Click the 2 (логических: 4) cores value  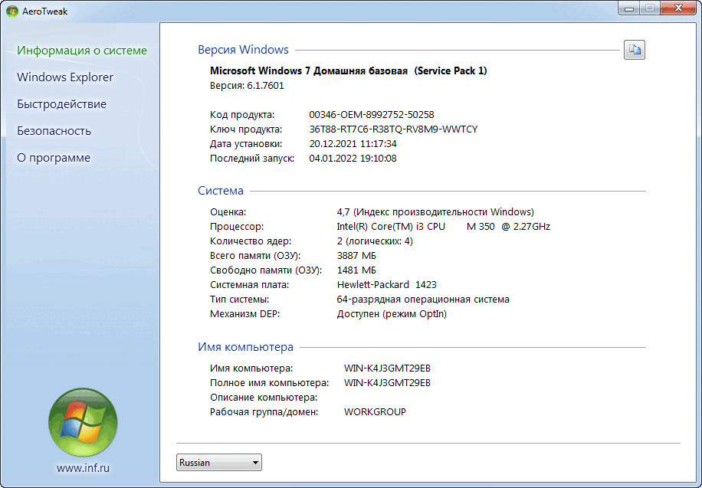(x=375, y=241)
